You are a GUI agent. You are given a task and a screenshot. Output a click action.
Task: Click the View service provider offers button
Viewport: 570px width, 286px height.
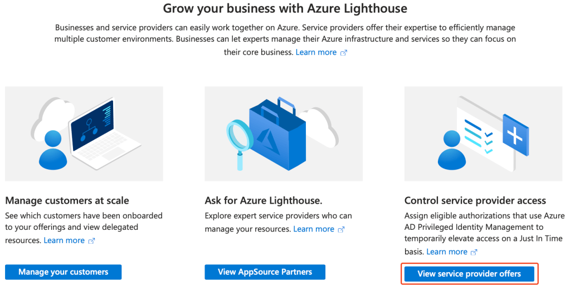click(x=469, y=274)
